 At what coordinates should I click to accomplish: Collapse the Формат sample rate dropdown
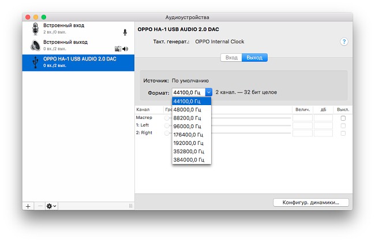pyautogui.click(x=209, y=92)
